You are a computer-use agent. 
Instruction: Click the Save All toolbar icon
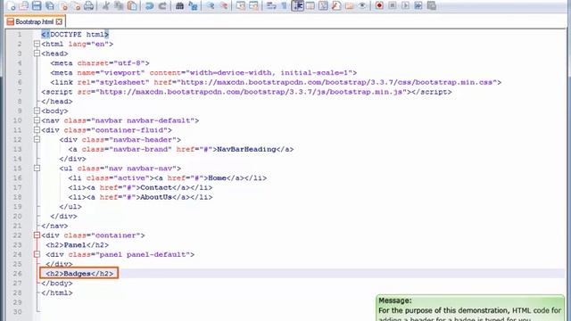(x=50, y=5)
